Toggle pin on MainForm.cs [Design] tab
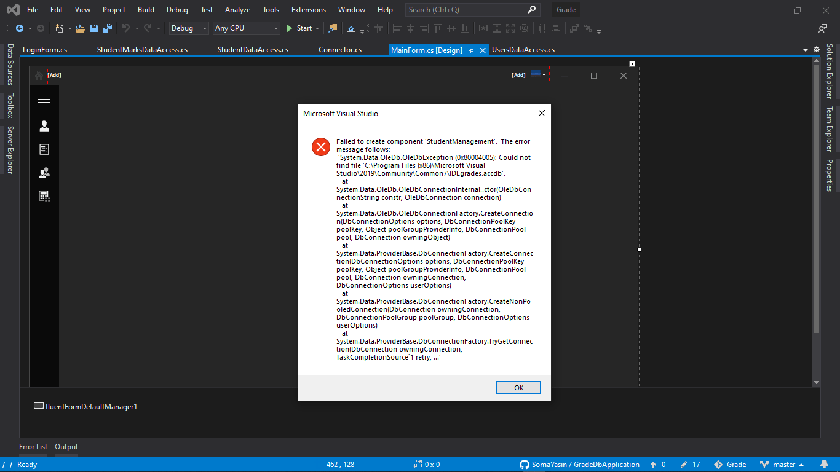The image size is (840, 472). click(x=471, y=50)
